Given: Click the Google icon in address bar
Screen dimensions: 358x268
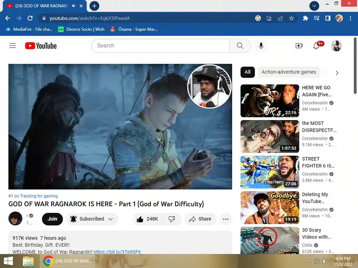Looking at the screenshot, I should [x=258, y=18].
